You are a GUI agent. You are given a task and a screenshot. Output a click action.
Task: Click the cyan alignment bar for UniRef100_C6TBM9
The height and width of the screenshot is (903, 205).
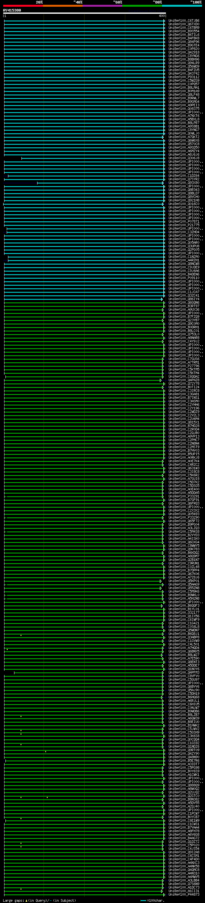[x=84, y=28]
